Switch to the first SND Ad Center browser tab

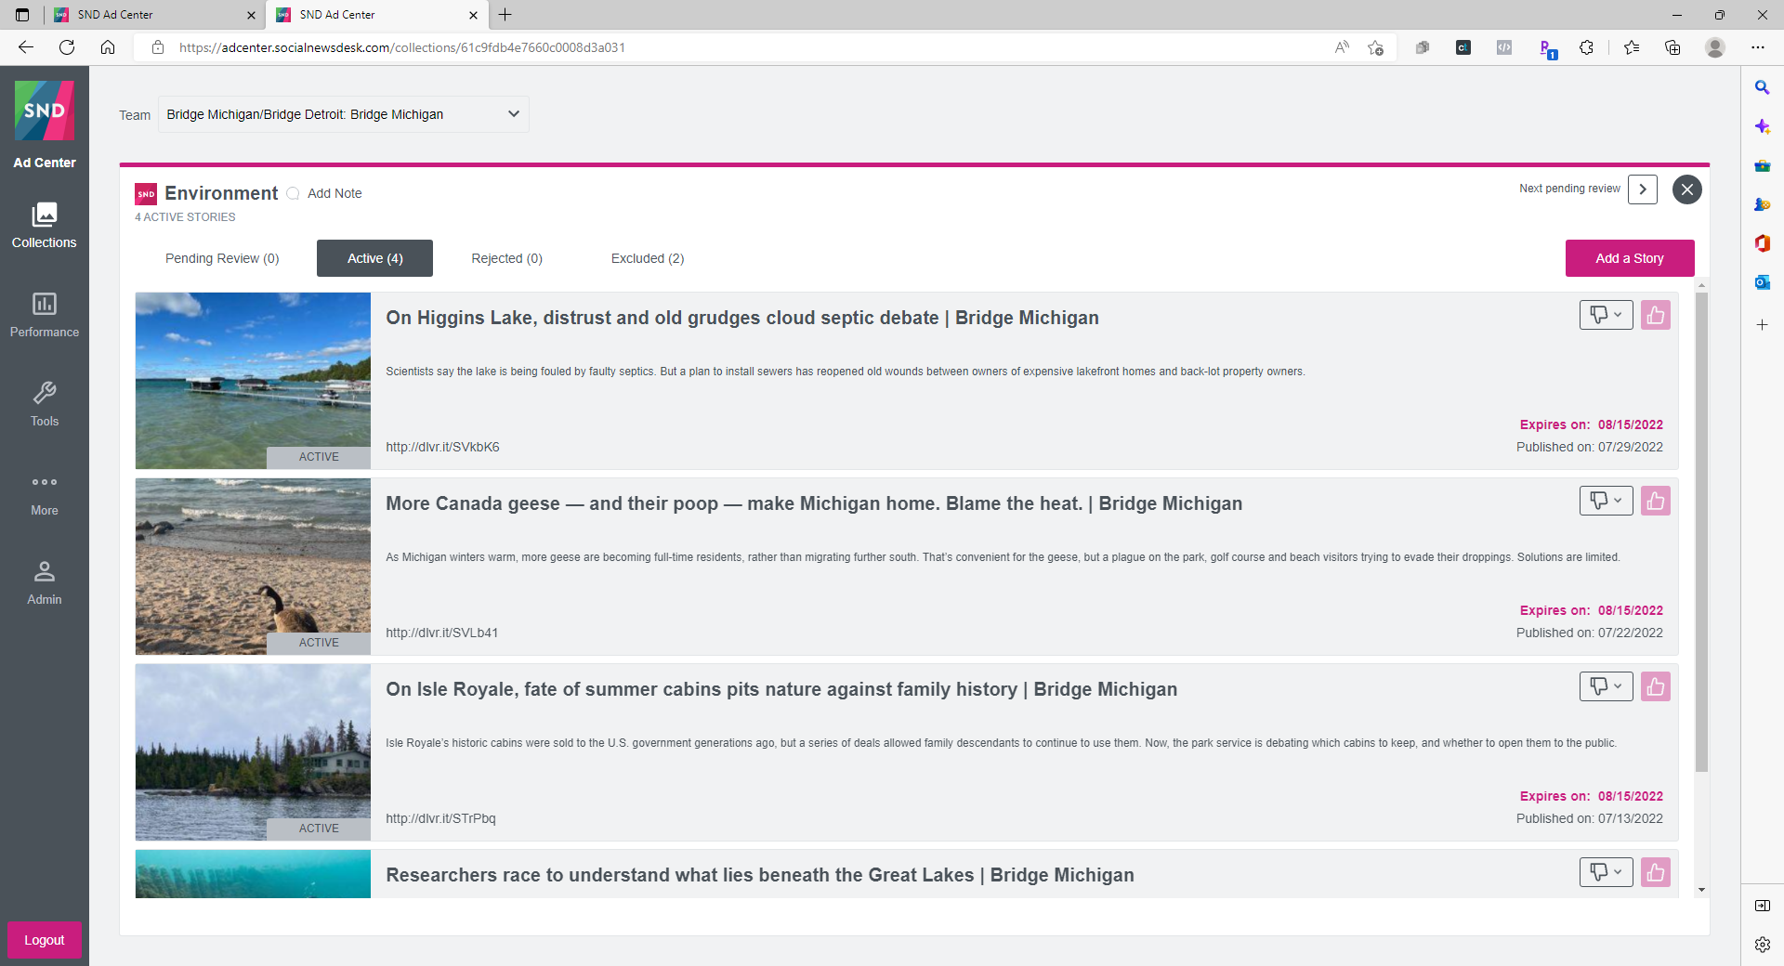[x=153, y=15]
